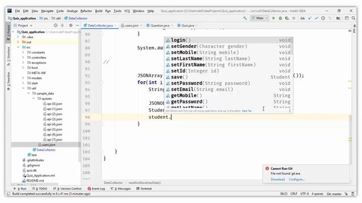Expand the constants package
362x203 pixels.
coord(23,52)
